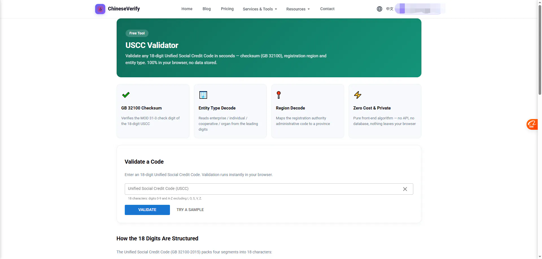Click the 'Reads enterprise / individual' description

coord(228,124)
